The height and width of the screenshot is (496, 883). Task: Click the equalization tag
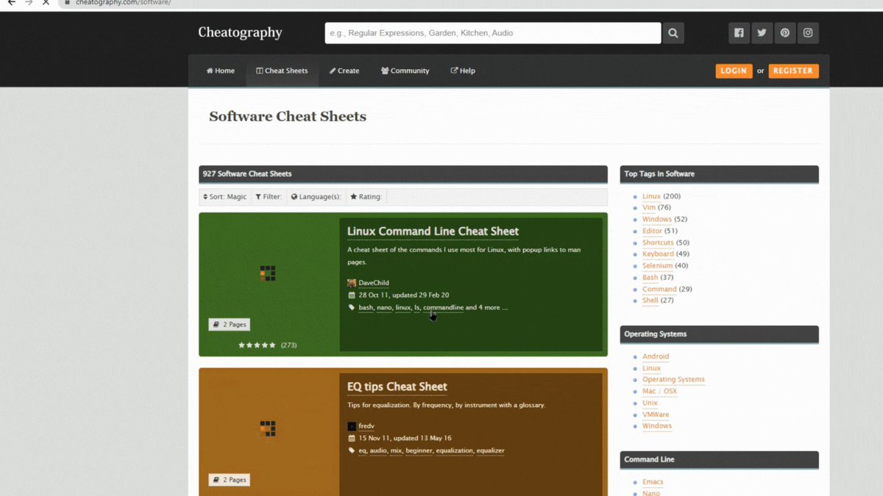[x=454, y=450]
